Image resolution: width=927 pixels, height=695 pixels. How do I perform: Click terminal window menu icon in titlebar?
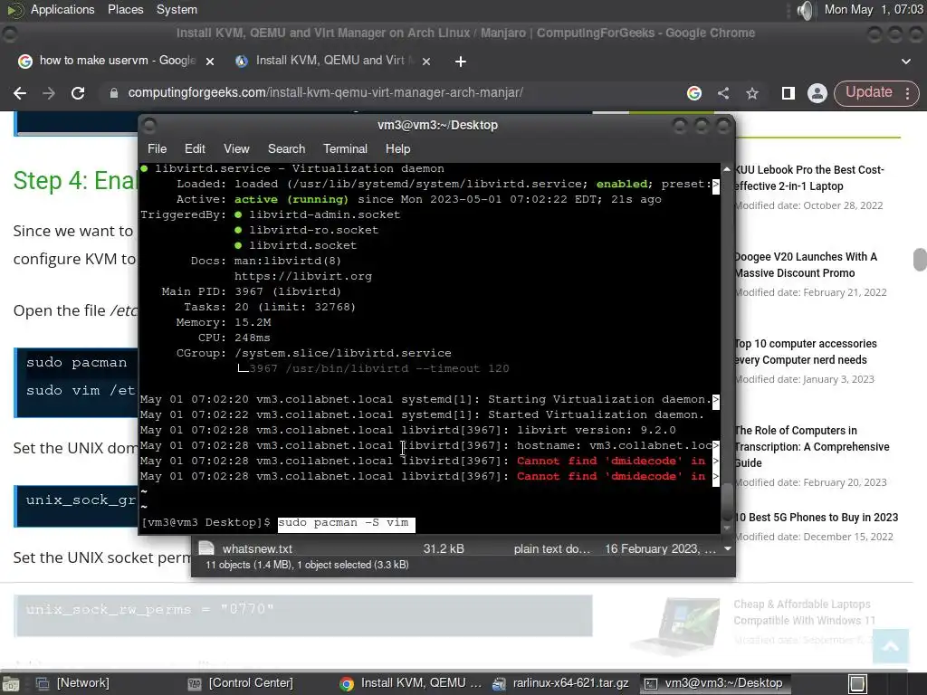pos(149,125)
